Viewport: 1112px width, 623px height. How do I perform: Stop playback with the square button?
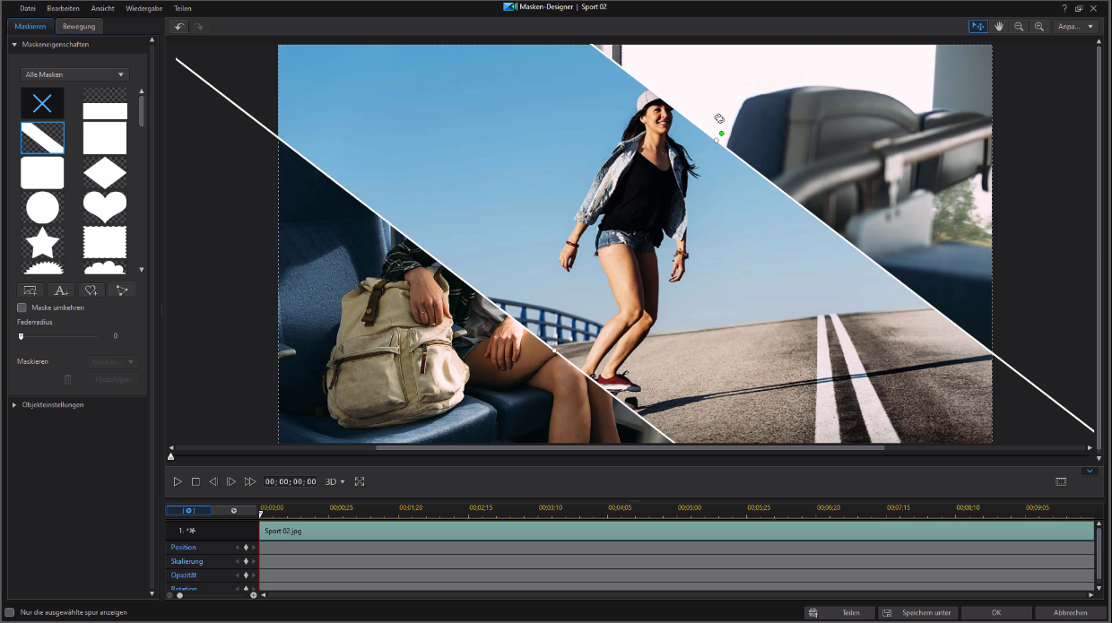(x=195, y=481)
